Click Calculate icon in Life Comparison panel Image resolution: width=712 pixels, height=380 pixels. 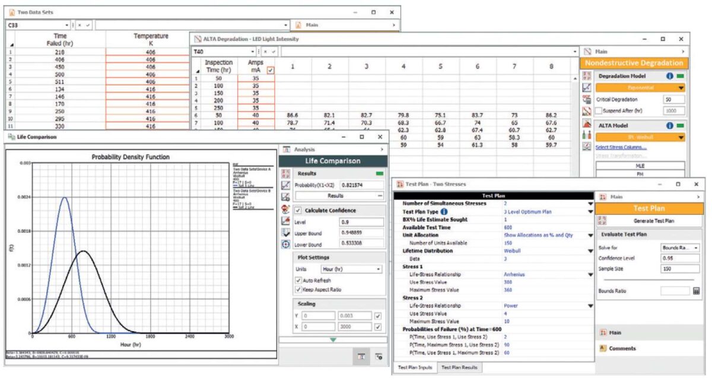coord(285,173)
